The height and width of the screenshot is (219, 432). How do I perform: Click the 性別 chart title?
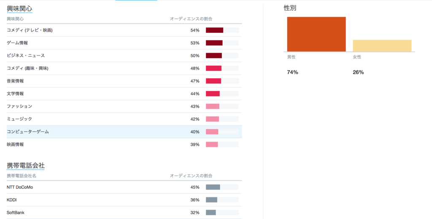point(290,8)
